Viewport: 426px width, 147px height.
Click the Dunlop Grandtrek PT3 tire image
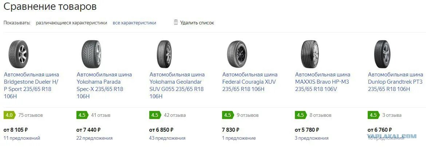point(382,53)
